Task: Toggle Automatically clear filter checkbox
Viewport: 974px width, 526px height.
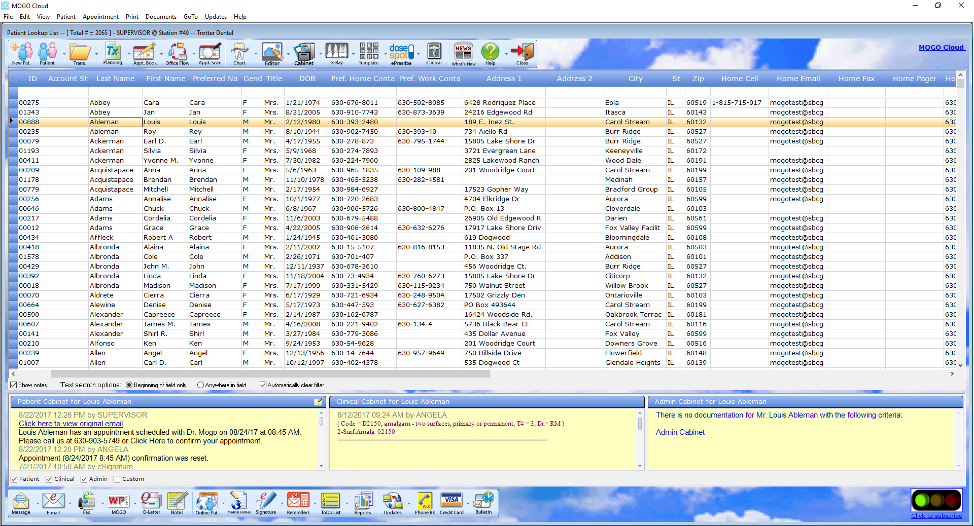Action: coord(263,385)
